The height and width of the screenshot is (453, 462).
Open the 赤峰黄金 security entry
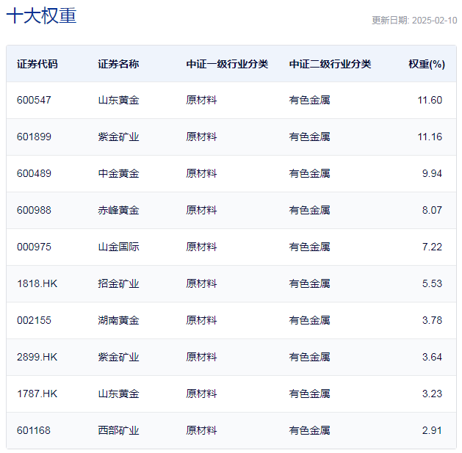click(x=118, y=210)
